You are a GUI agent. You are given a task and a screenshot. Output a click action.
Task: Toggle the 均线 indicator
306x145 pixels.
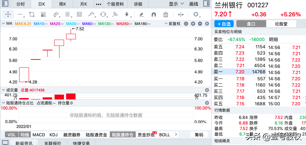point(25,135)
